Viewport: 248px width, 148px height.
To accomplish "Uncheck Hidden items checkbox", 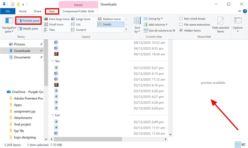I will point(181,30).
